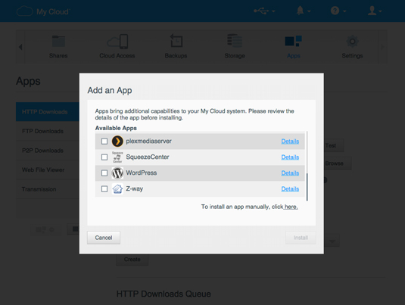Click 'here' to install an app manually

(x=291, y=207)
